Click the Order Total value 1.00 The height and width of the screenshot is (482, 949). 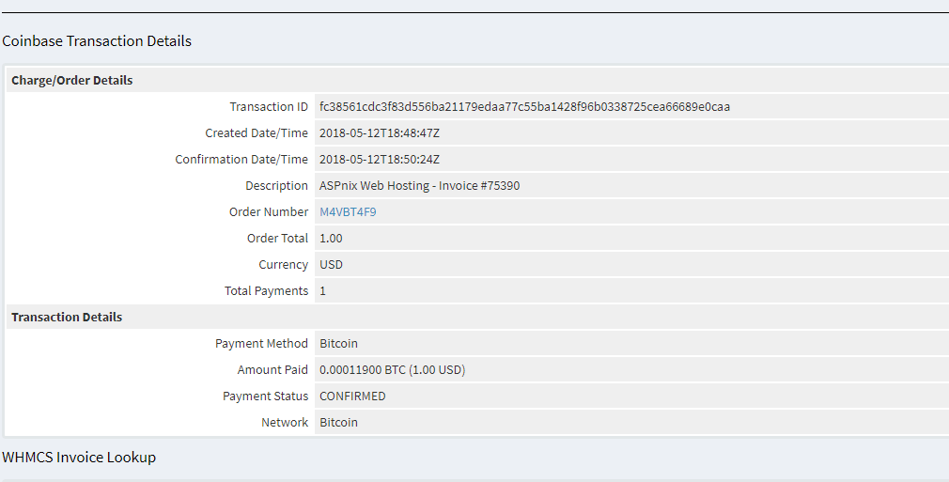coord(331,239)
